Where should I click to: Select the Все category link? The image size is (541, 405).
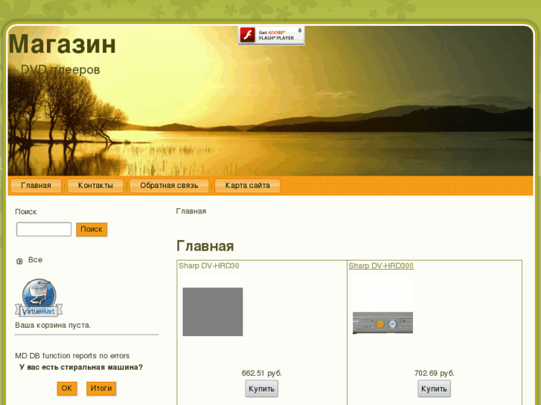tap(35, 260)
